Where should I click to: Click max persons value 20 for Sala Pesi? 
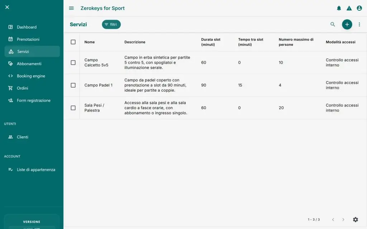pos(281,108)
